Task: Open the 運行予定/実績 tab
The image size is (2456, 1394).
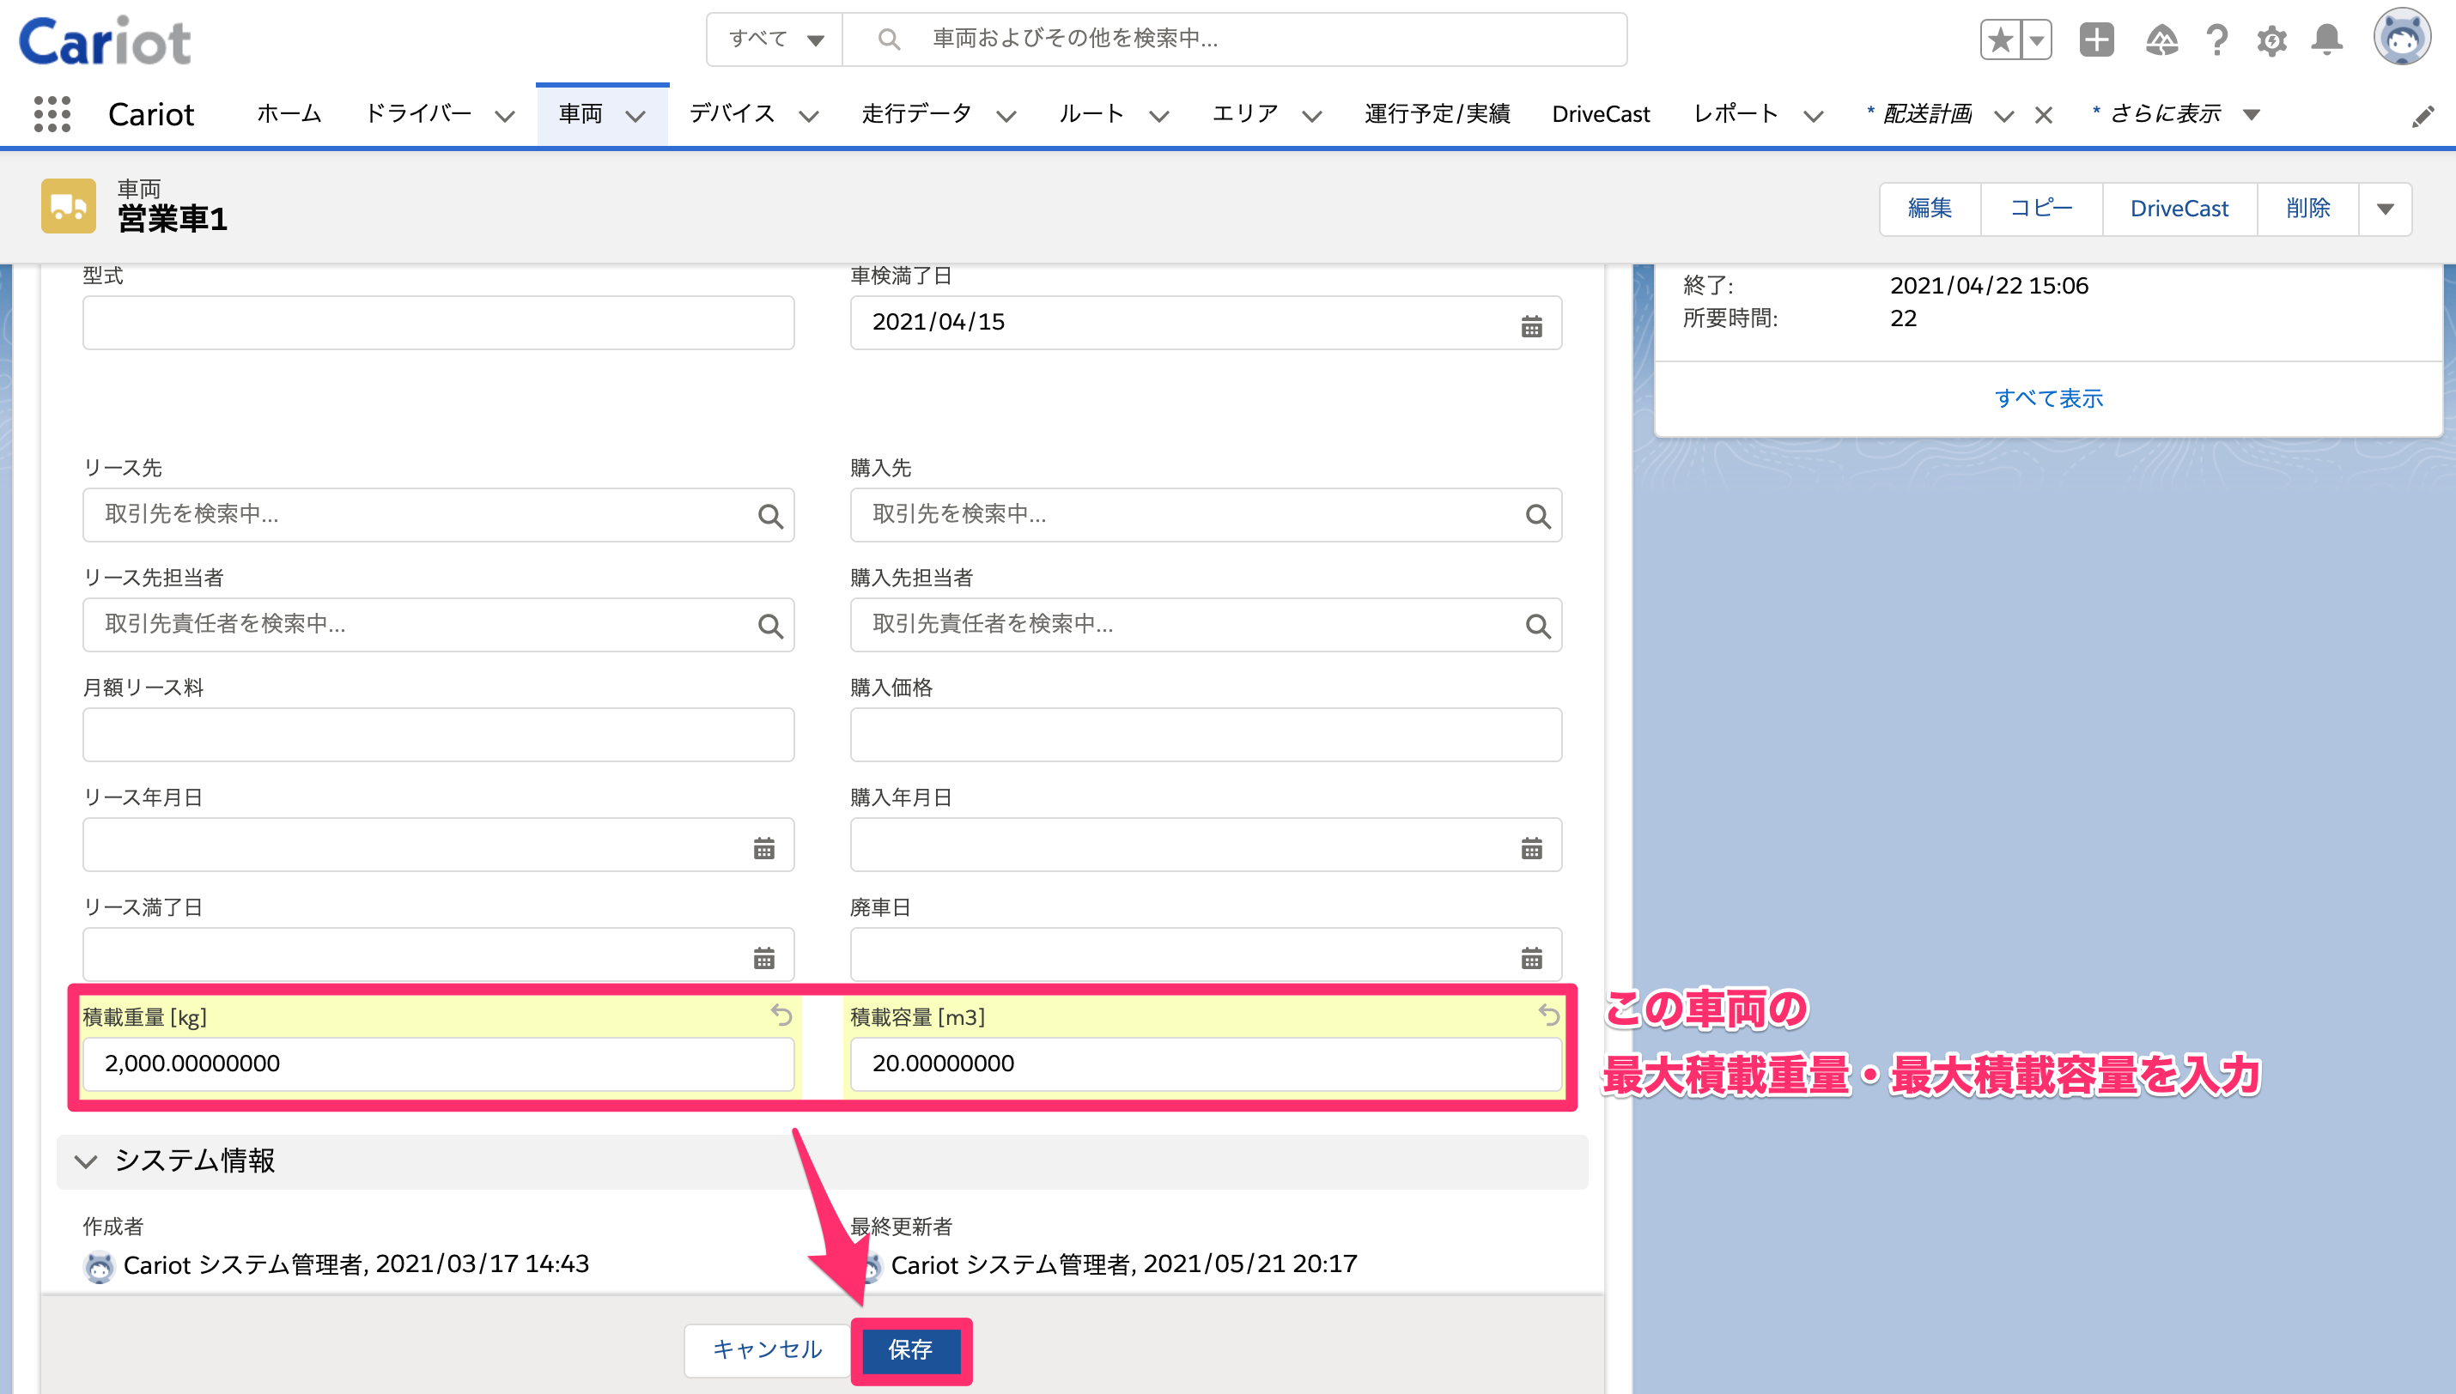Action: pyautogui.click(x=1438, y=114)
